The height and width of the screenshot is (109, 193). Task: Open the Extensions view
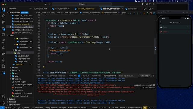coord(3,41)
